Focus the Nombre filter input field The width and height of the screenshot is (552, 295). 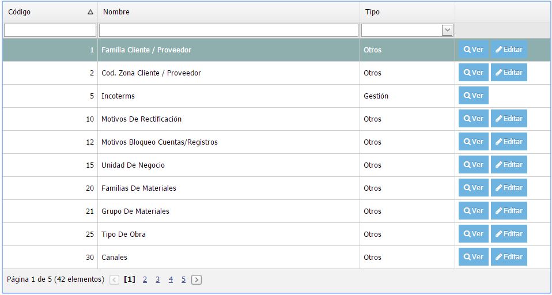tap(229, 31)
